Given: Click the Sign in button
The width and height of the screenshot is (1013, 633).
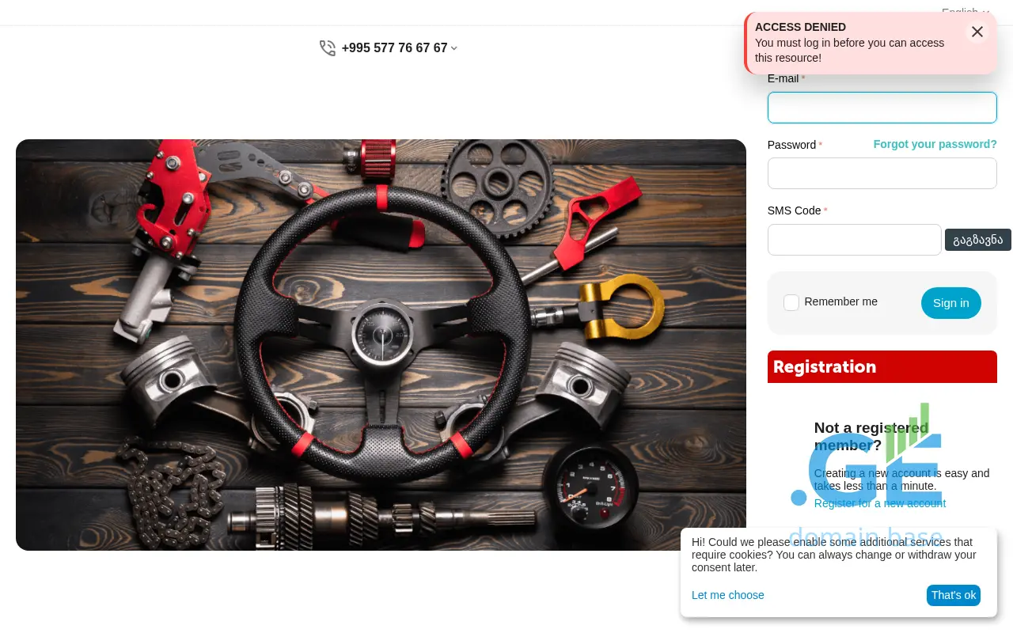Looking at the screenshot, I should [x=950, y=303].
